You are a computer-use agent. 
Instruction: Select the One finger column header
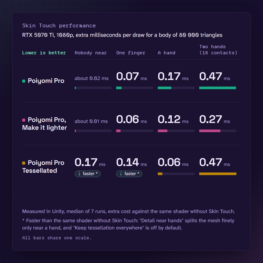[131, 53]
